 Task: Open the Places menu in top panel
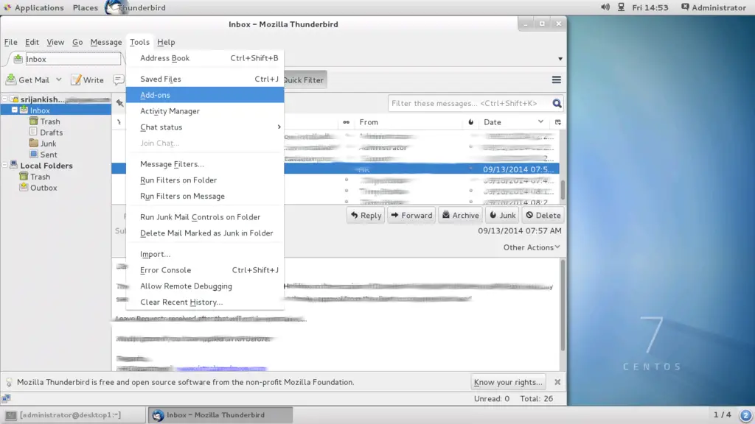pyautogui.click(x=86, y=7)
